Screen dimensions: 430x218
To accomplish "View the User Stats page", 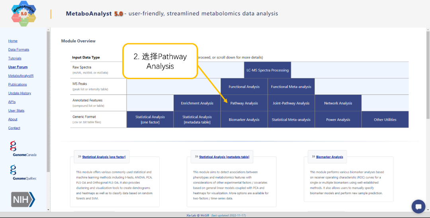I will [16, 110].
